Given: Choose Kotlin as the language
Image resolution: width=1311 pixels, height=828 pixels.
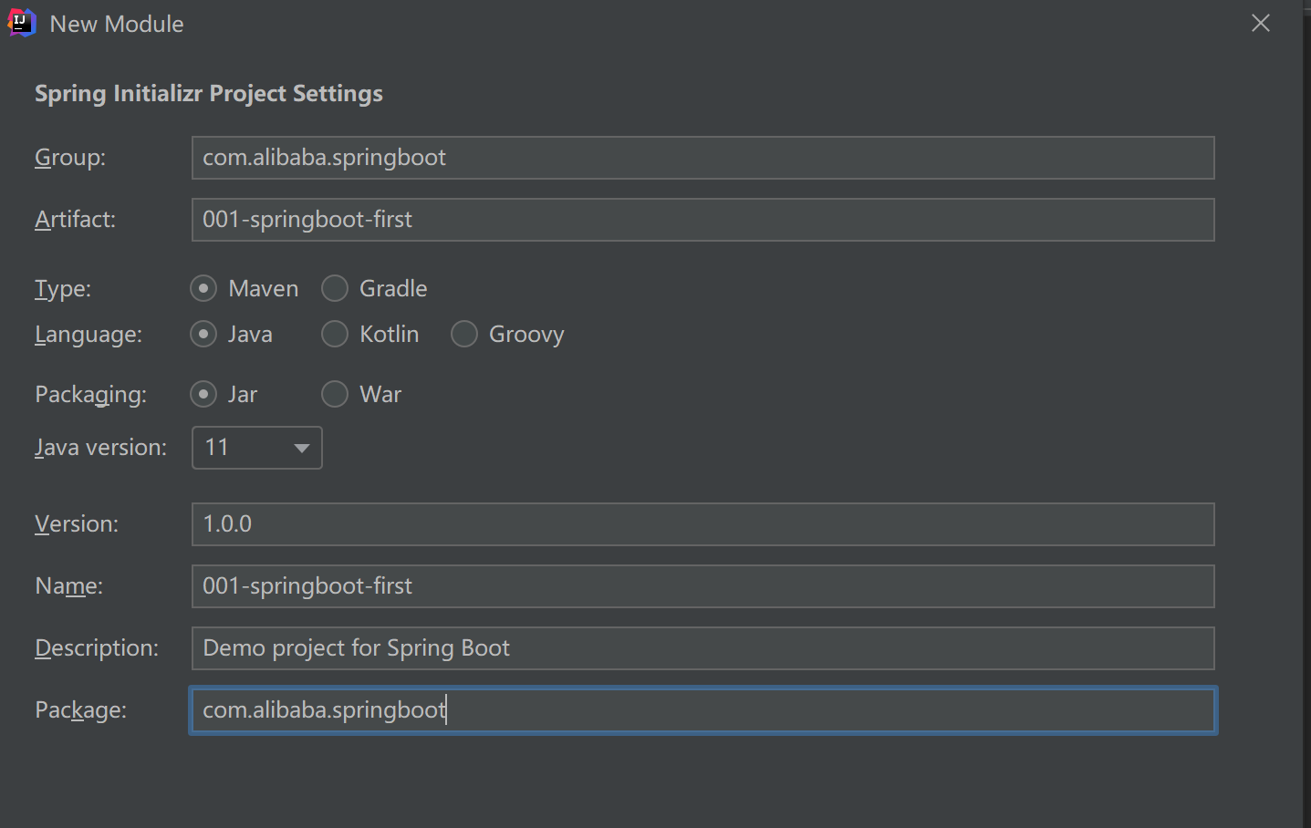Looking at the screenshot, I should [x=335, y=335].
